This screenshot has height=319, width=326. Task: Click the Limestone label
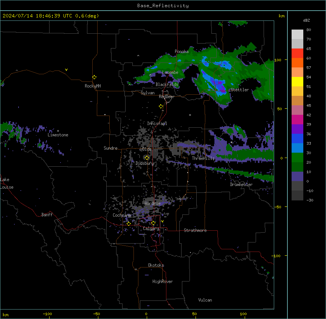(58, 135)
